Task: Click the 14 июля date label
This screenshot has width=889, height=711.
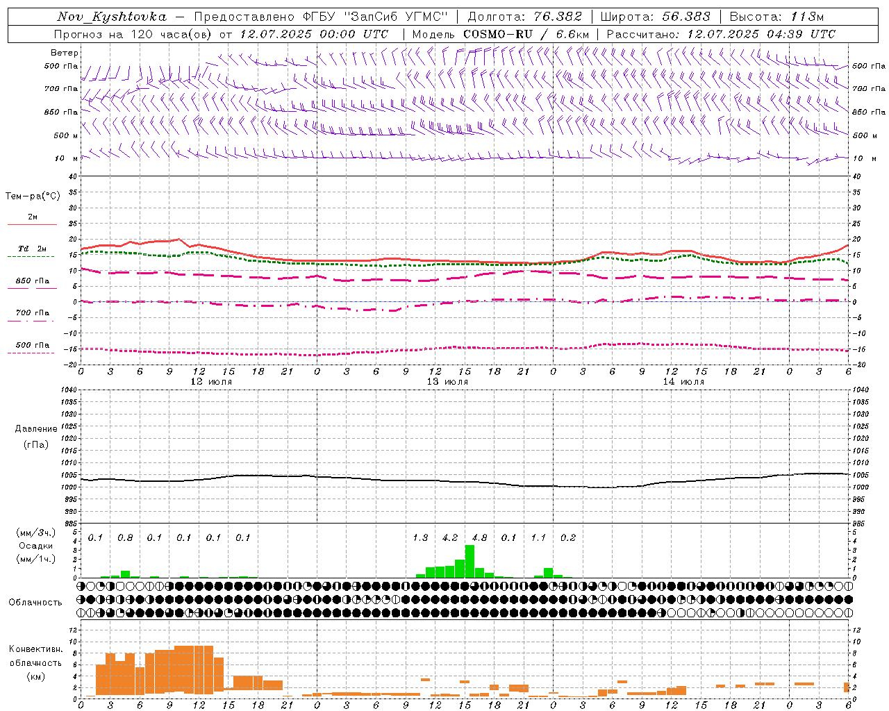Action: [683, 382]
